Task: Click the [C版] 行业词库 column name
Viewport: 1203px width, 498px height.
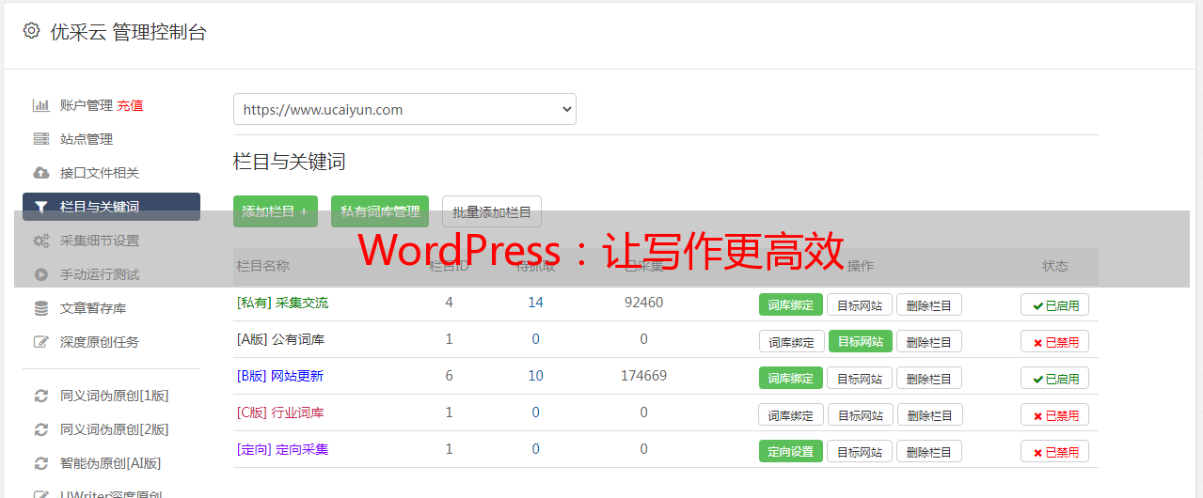Action: point(280,412)
